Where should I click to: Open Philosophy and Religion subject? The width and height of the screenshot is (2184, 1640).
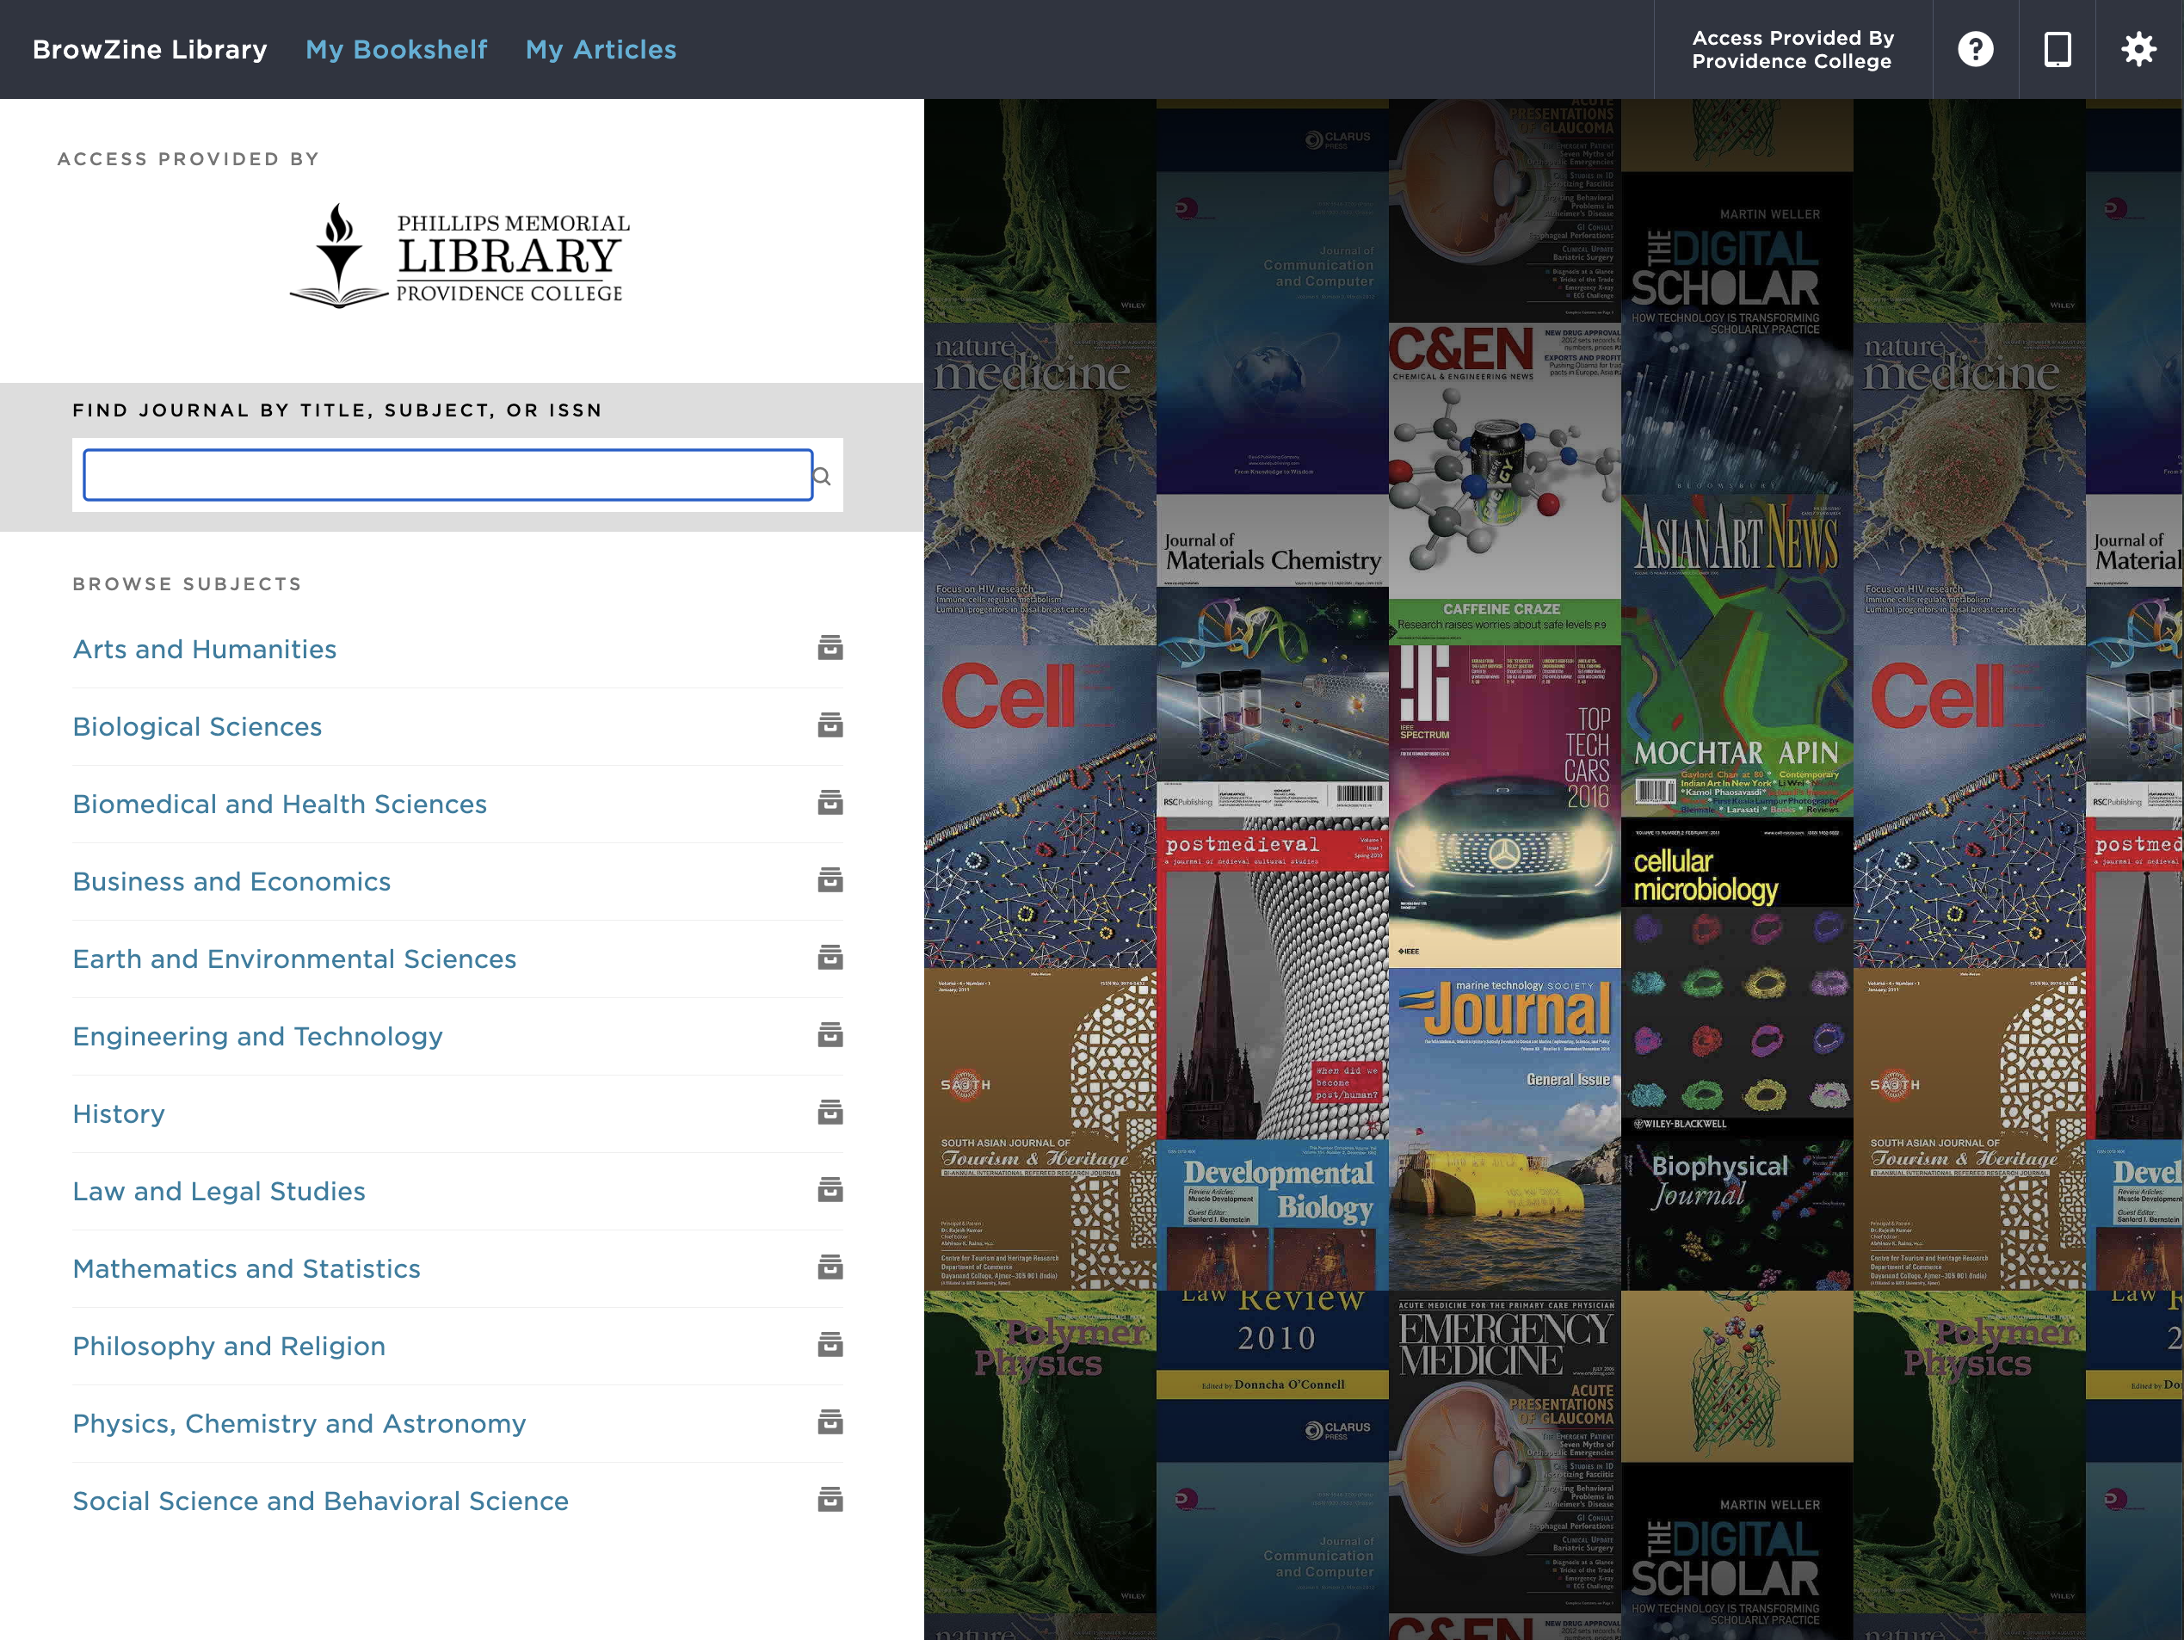coord(229,1346)
